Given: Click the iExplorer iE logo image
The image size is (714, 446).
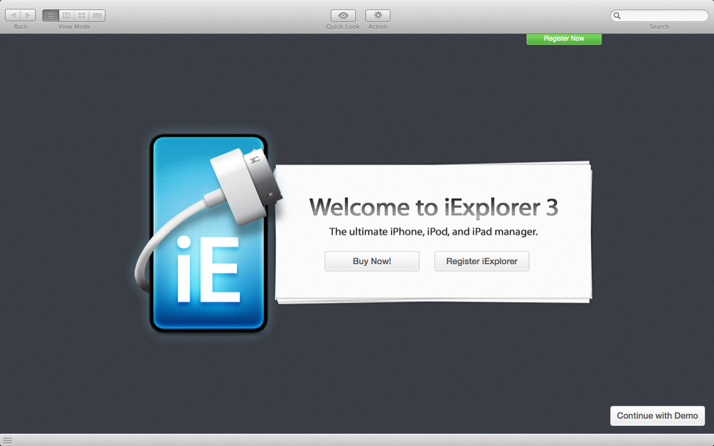Looking at the screenshot, I should [209, 233].
